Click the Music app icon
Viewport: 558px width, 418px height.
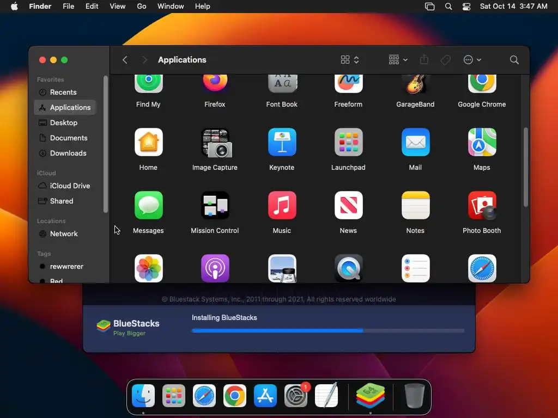click(x=282, y=205)
